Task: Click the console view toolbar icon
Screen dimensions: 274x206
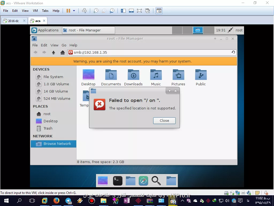Action: pos(159,11)
